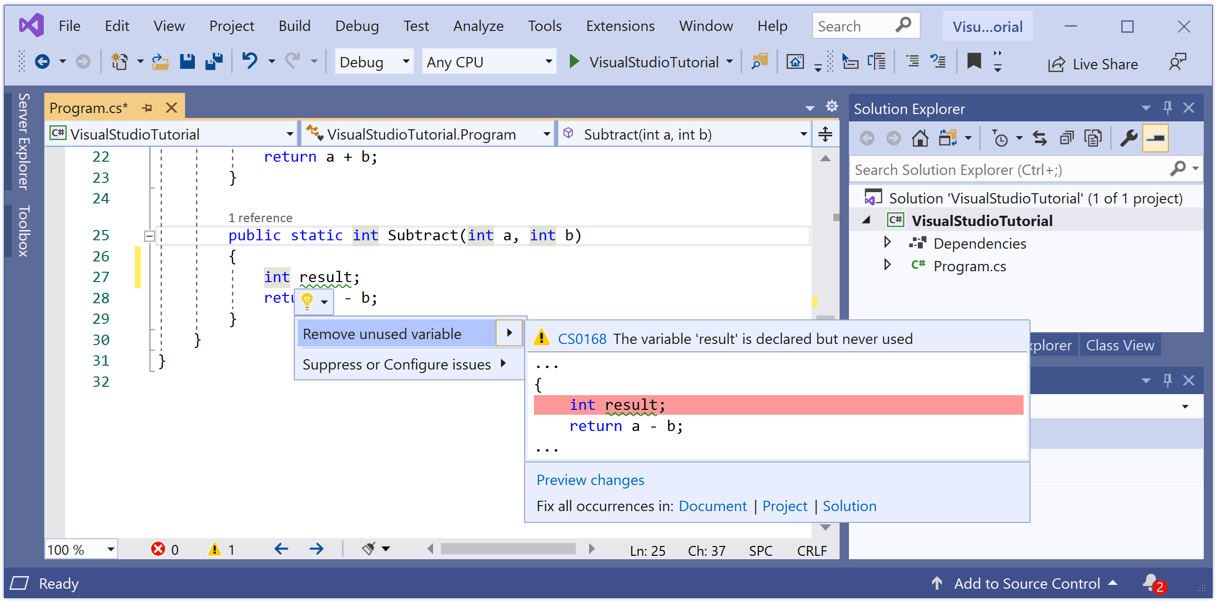Image resolution: width=1220 pixels, height=601 pixels.
Task: Select the Save All toolbar icon
Action: 214,60
